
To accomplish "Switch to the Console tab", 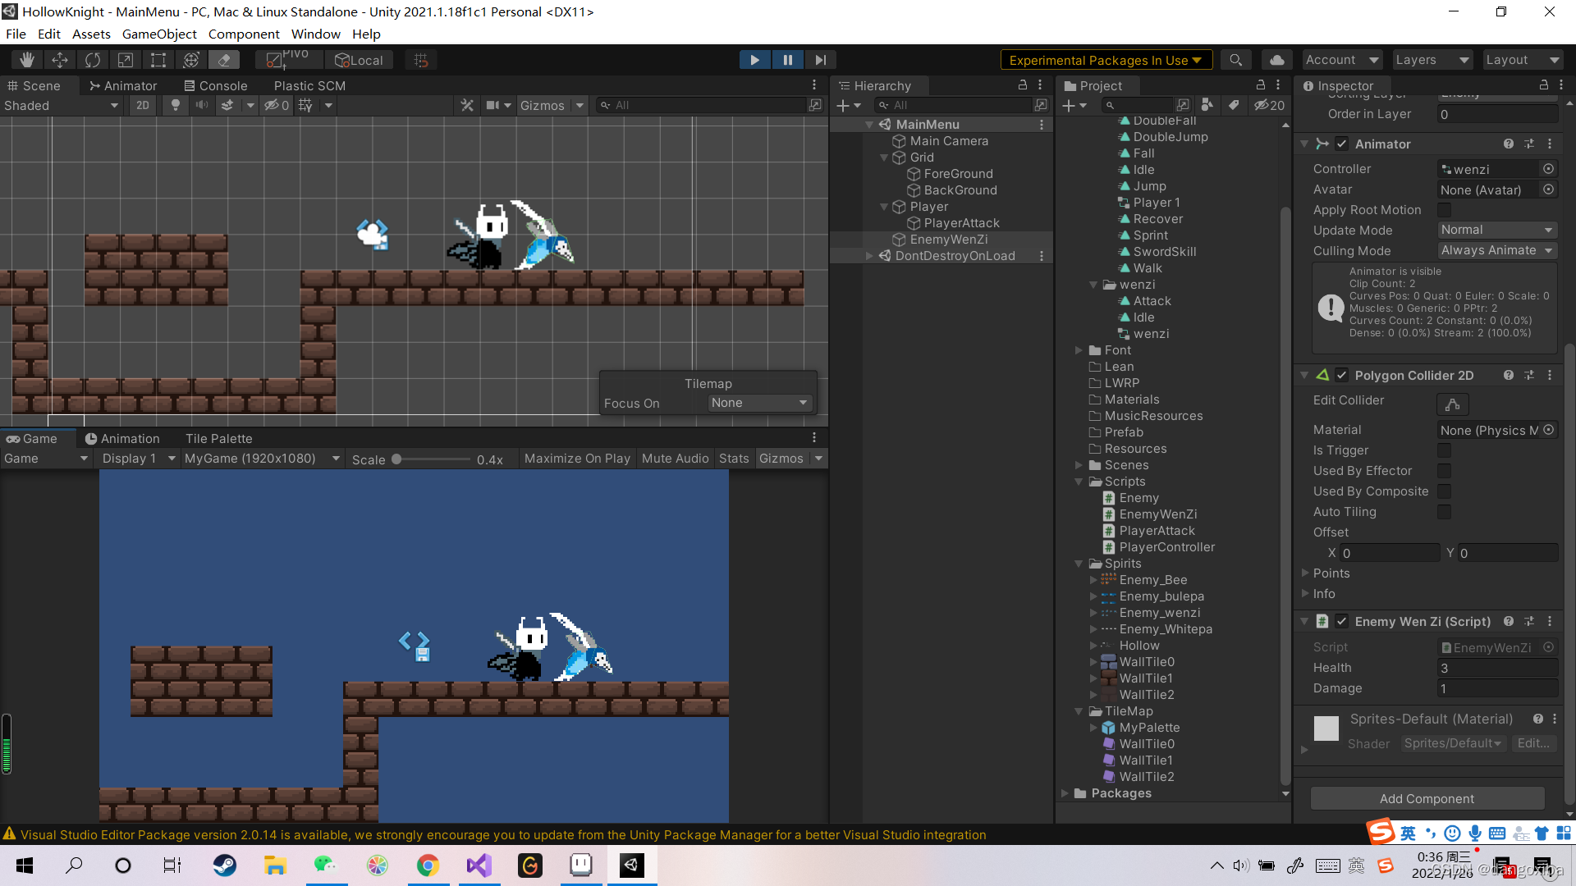I will coord(216,85).
